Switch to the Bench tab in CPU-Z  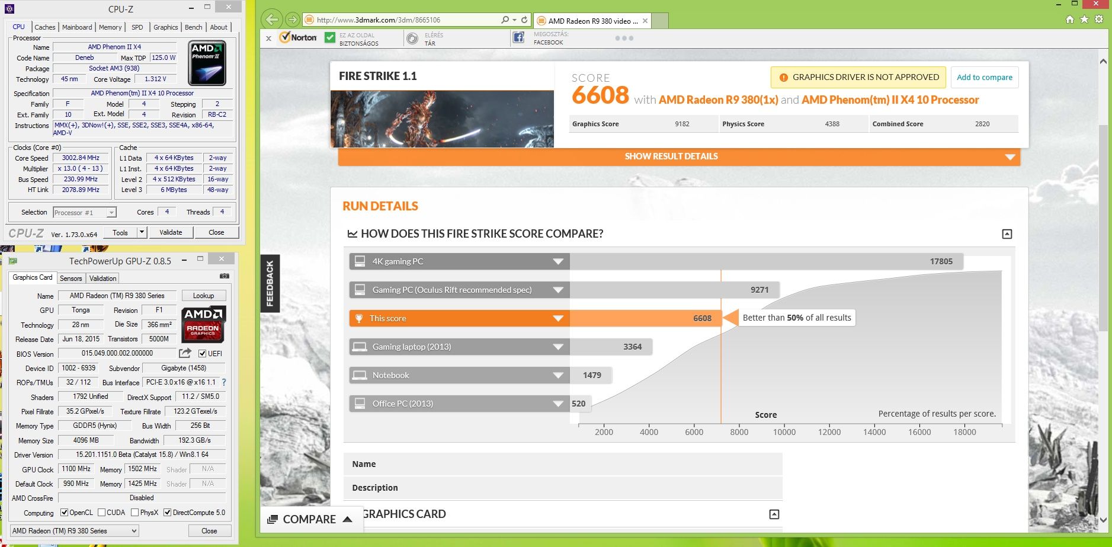193,27
